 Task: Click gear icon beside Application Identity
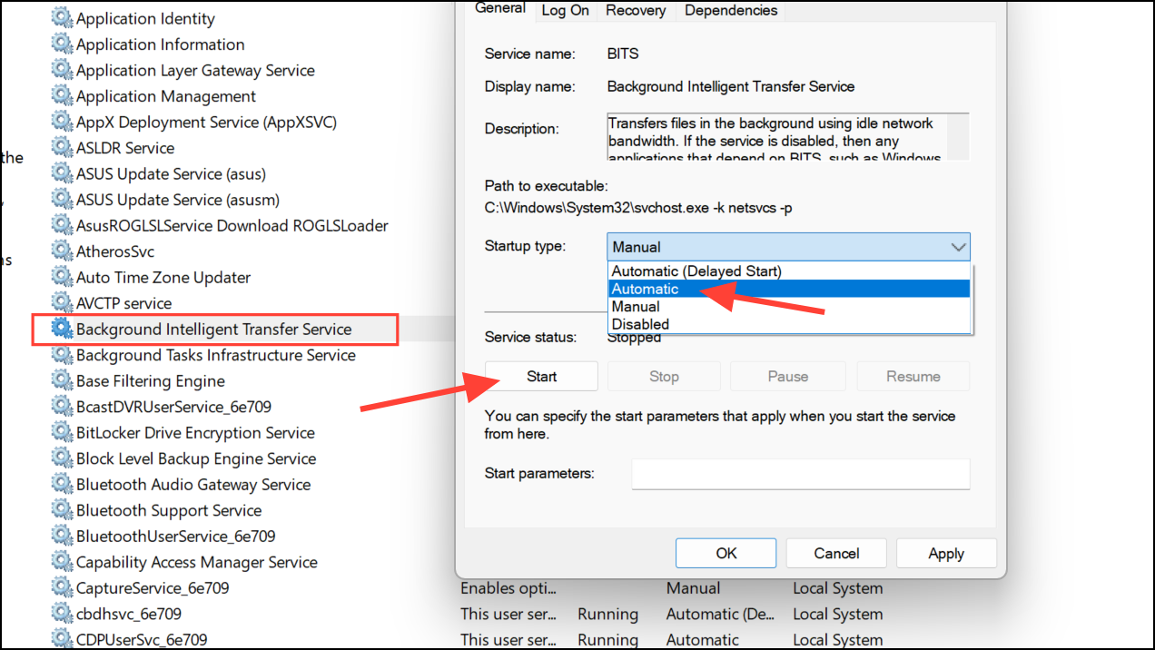tap(62, 18)
